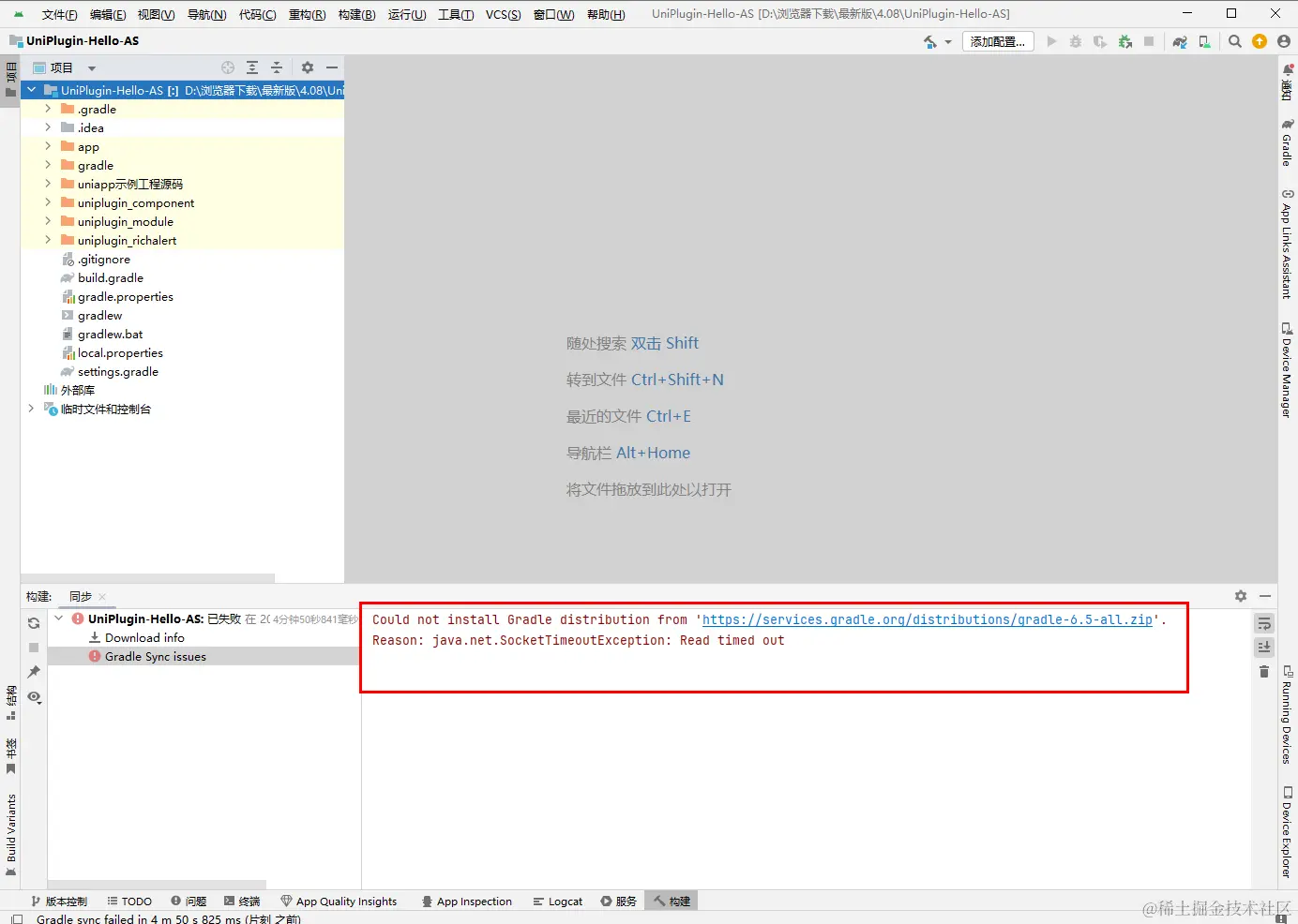Click Expand All icon in project panel
This screenshot has width=1298, height=924.
[x=252, y=67]
